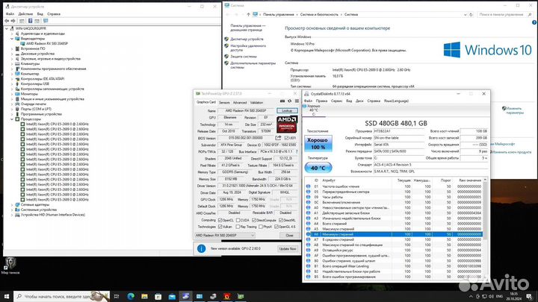
Task: Expand the Контроллеры USB node
Action: coord(12,84)
